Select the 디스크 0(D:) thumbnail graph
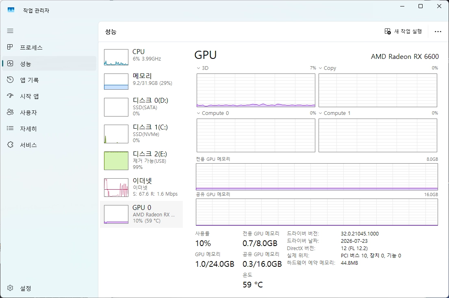Image resolution: width=449 pixels, height=298 pixels. click(116, 107)
